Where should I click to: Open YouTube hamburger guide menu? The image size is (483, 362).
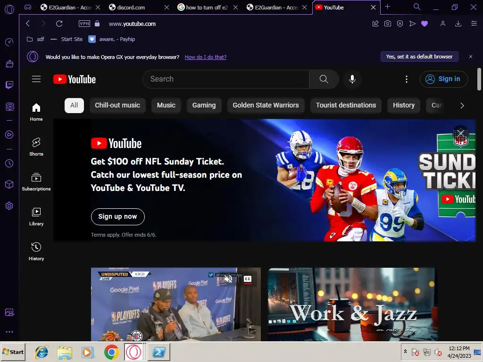[36, 79]
